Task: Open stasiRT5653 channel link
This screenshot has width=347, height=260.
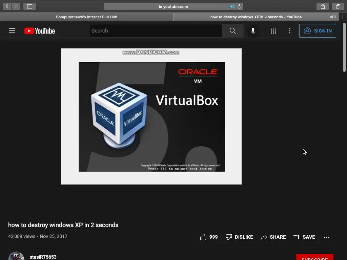Action: (43, 257)
